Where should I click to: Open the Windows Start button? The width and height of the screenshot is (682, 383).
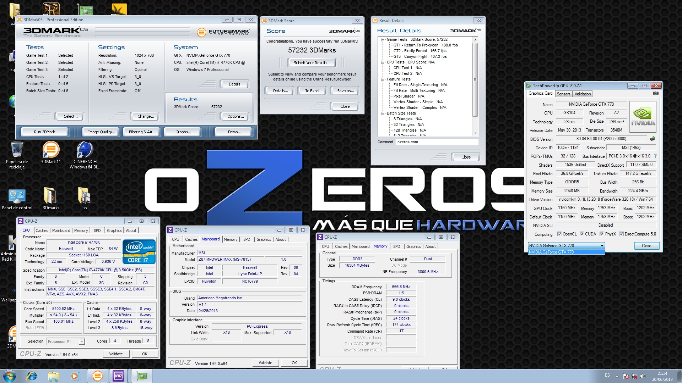click(x=10, y=376)
